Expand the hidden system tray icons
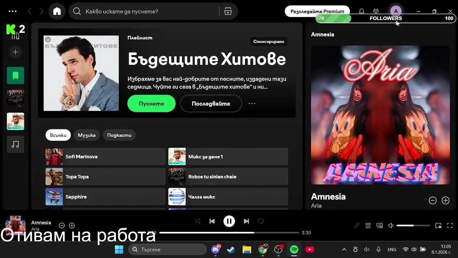458x258 pixels. (344, 249)
